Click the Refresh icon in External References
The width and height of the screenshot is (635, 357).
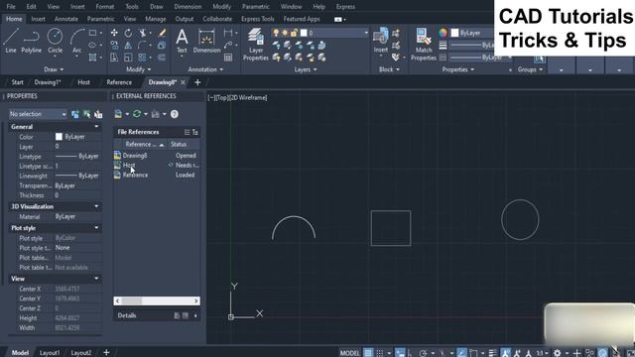[137, 114]
